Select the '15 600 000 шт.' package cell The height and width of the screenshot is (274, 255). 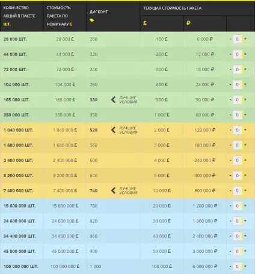point(19,206)
